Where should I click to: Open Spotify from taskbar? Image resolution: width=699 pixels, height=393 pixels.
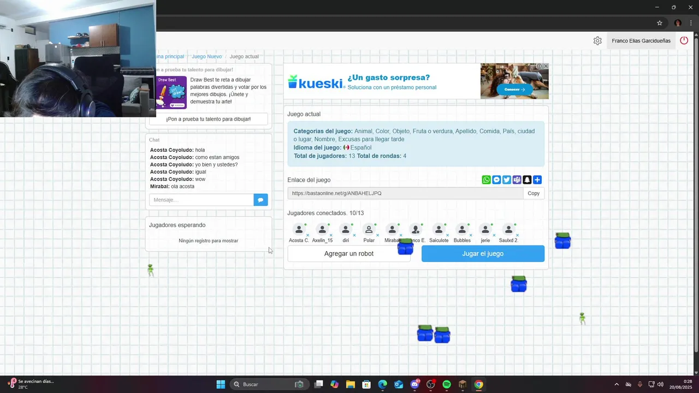point(447,384)
